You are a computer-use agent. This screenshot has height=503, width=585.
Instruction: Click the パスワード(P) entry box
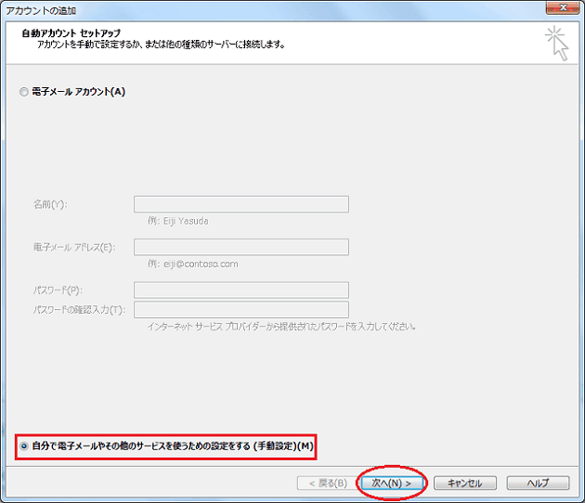[241, 290]
